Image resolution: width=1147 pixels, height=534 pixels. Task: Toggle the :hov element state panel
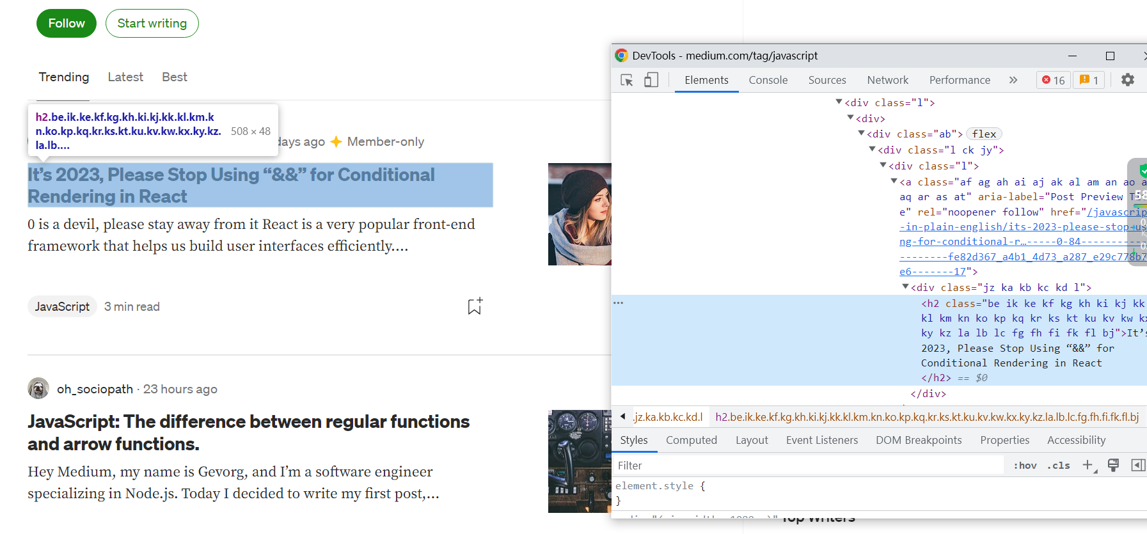1025,466
